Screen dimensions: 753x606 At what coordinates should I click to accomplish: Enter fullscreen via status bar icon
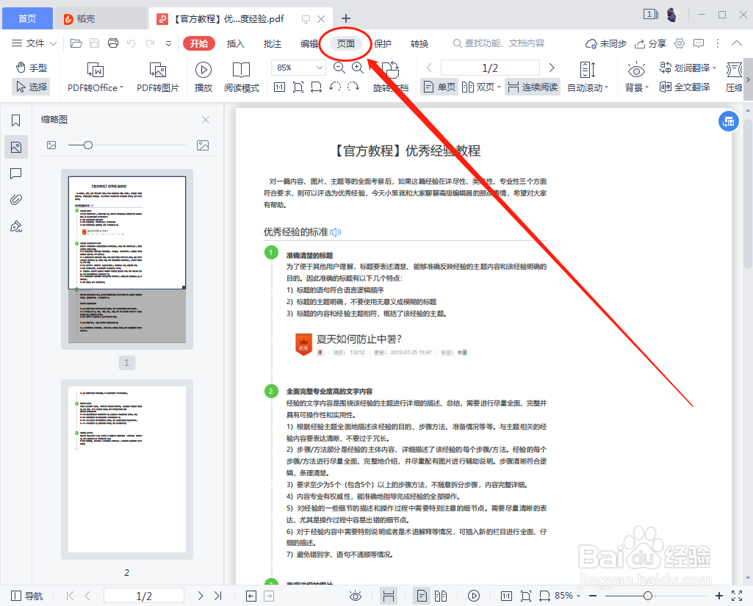click(737, 596)
